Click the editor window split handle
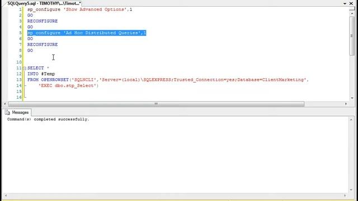358x201 pixels. pyautogui.click(x=352, y=9)
